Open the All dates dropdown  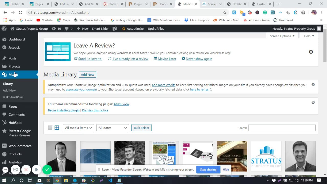(x=112, y=128)
